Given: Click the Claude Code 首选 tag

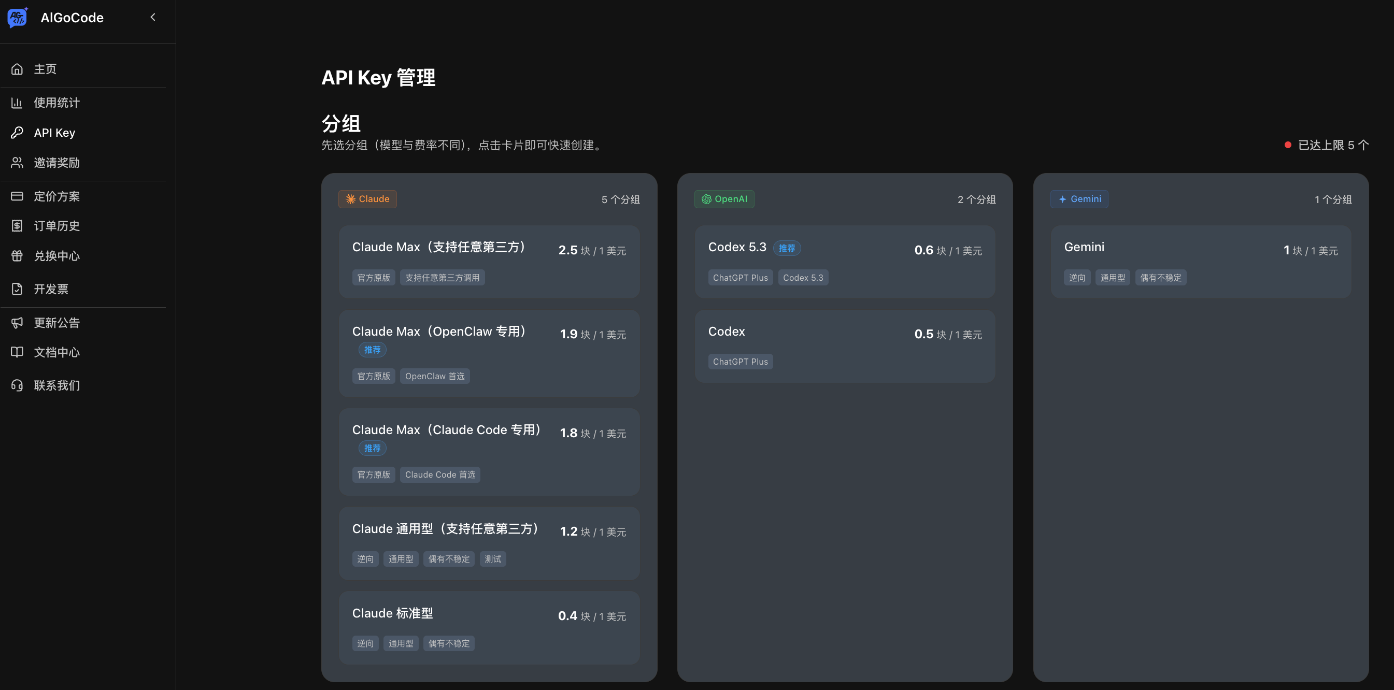Looking at the screenshot, I should (x=440, y=475).
